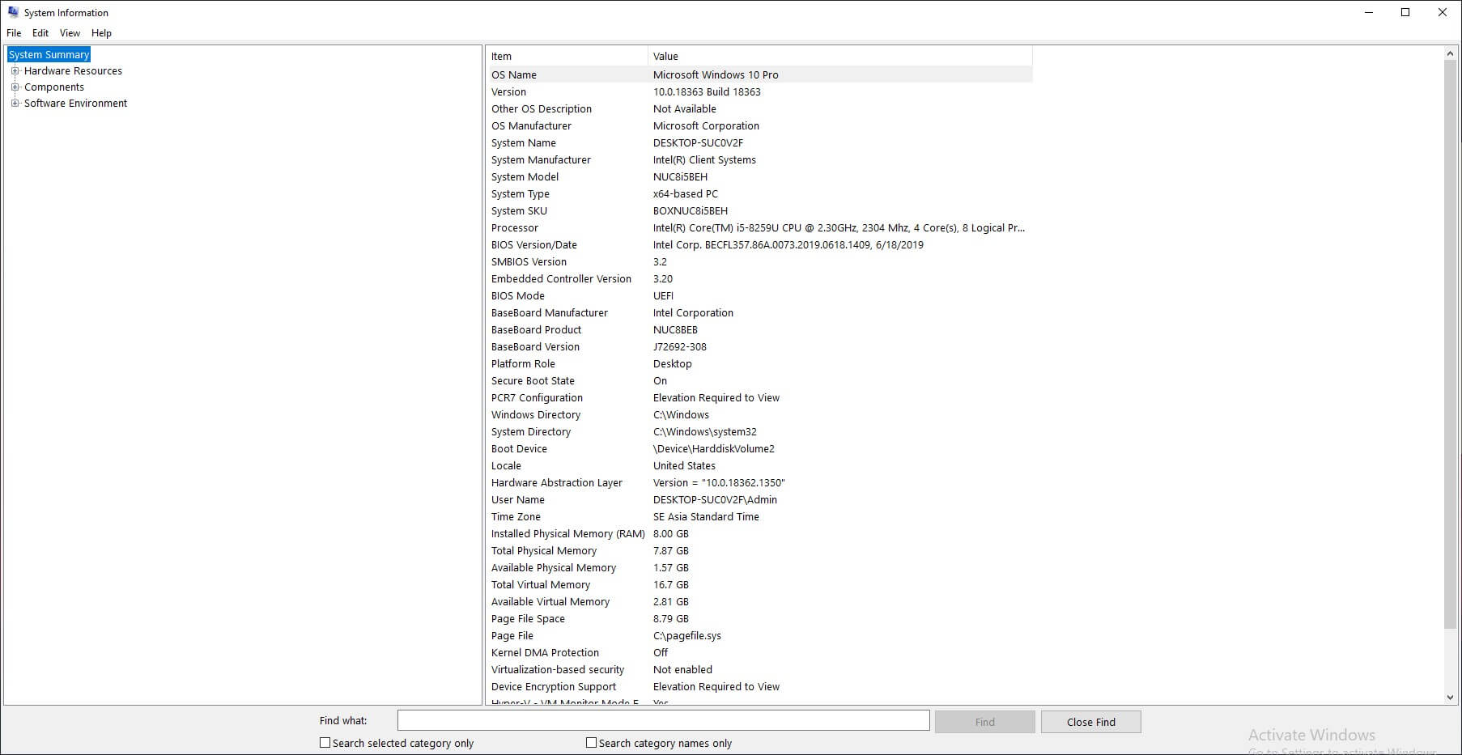Screen dimensions: 1462x755
Task: Select the Available Virtual Memory row
Action: click(x=759, y=601)
